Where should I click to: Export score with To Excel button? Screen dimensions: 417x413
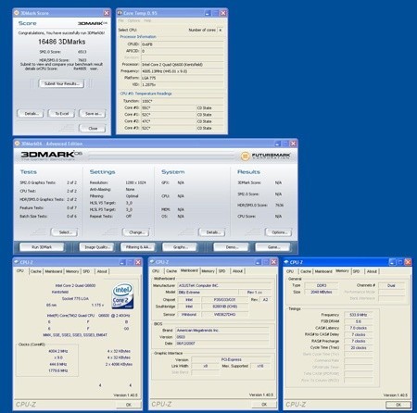click(61, 114)
